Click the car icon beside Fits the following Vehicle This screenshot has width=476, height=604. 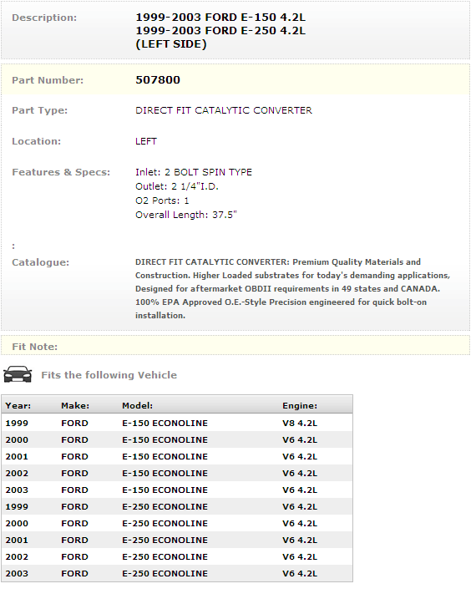18,374
